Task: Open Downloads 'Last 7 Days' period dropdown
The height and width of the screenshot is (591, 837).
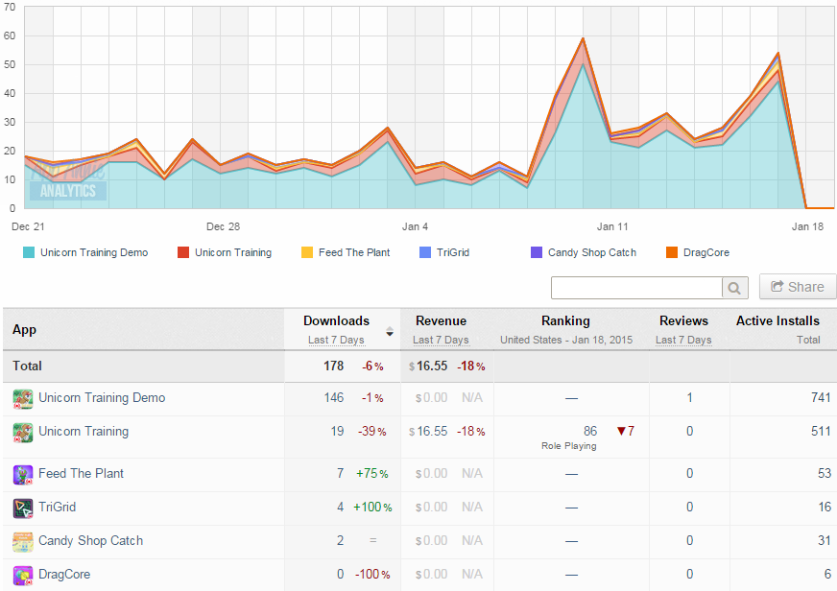Action: [x=336, y=340]
